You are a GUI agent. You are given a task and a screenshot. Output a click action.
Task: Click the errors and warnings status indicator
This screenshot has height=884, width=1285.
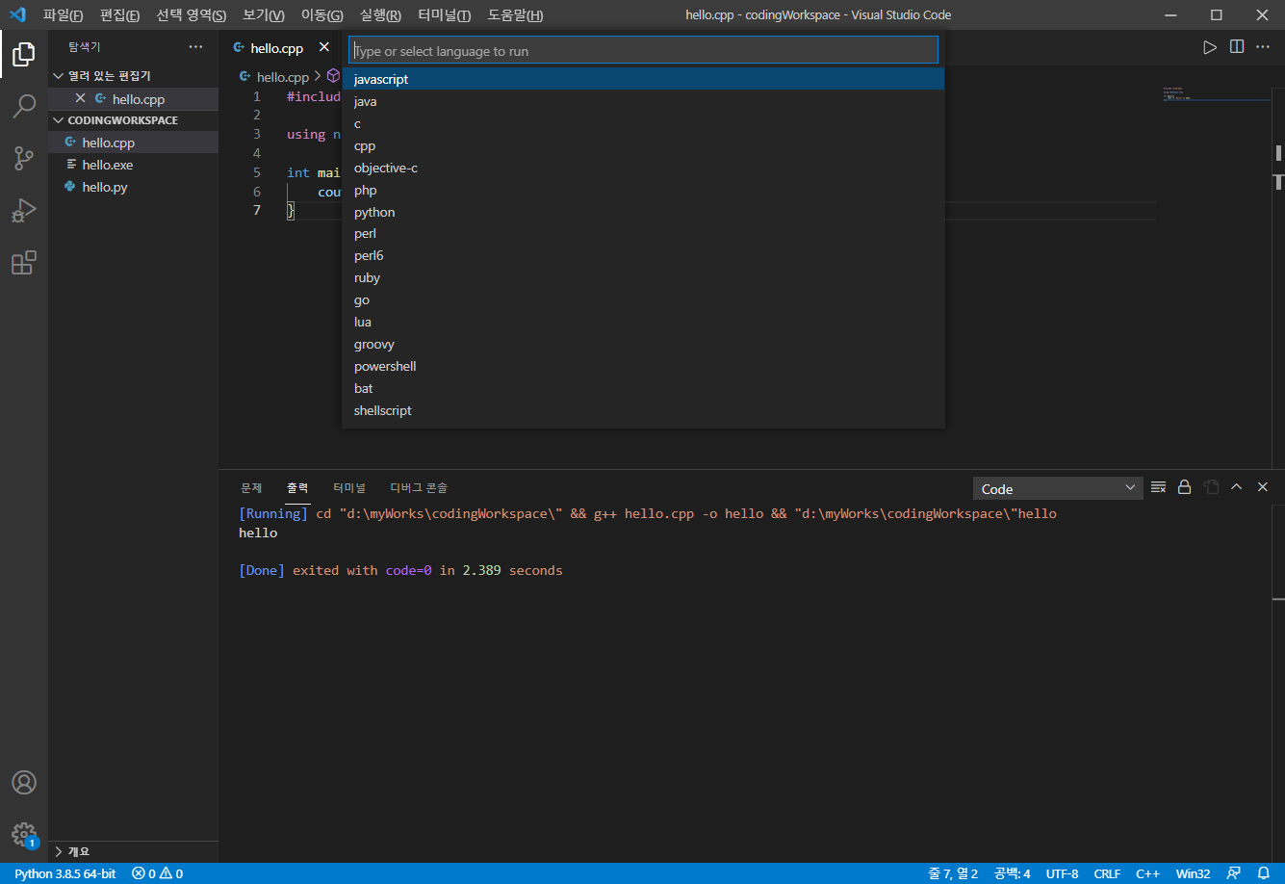pos(157,873)
